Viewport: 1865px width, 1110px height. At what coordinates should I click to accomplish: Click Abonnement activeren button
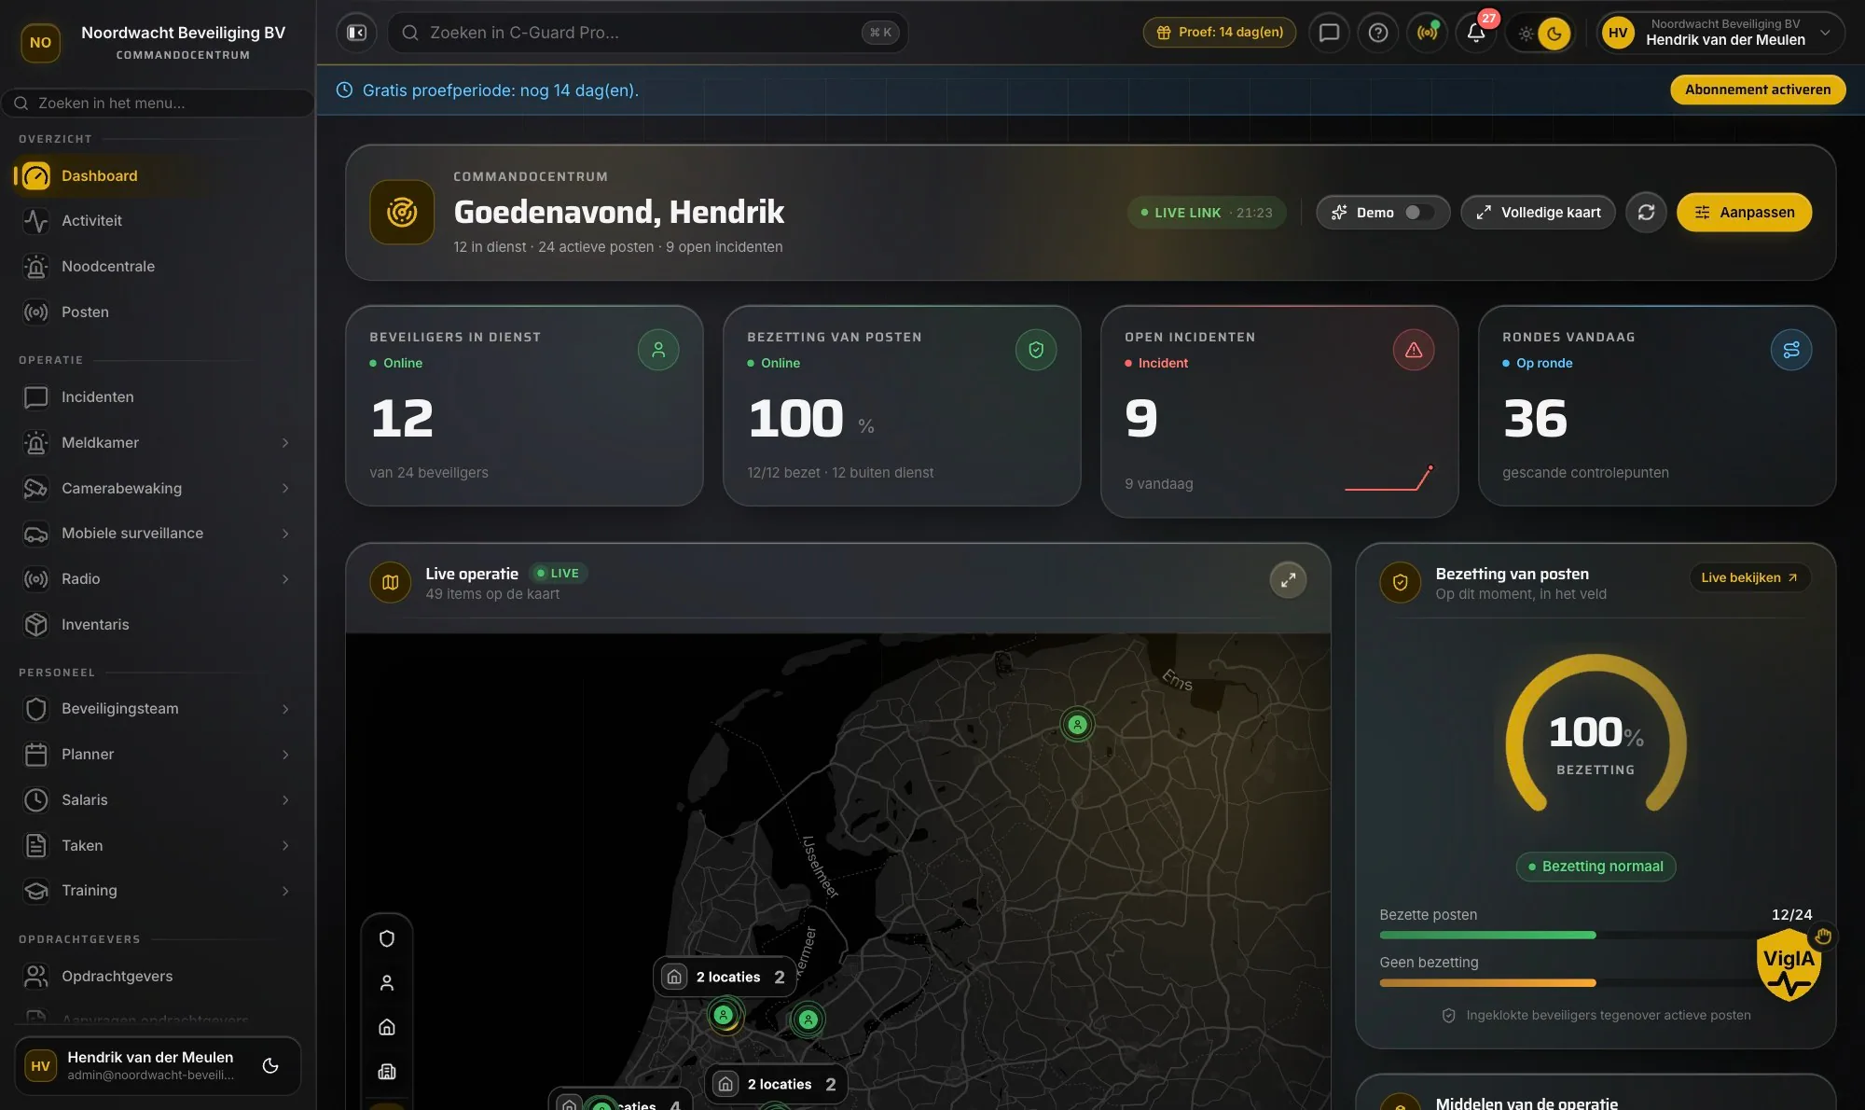(x=1758, y=90)
